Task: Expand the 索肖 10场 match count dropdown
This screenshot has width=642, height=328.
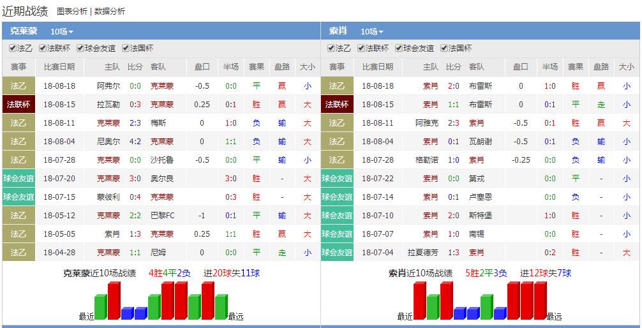Action: [372, 31]
